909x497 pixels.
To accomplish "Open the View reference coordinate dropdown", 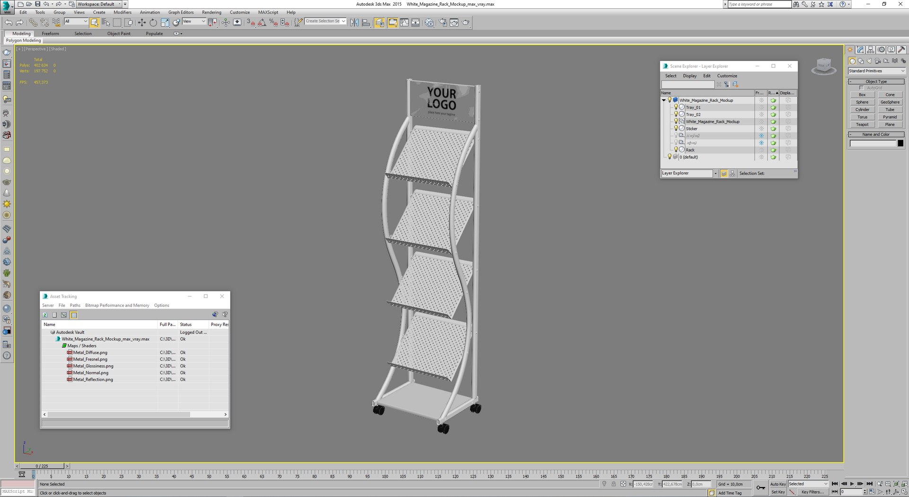I will coord(194,21).
